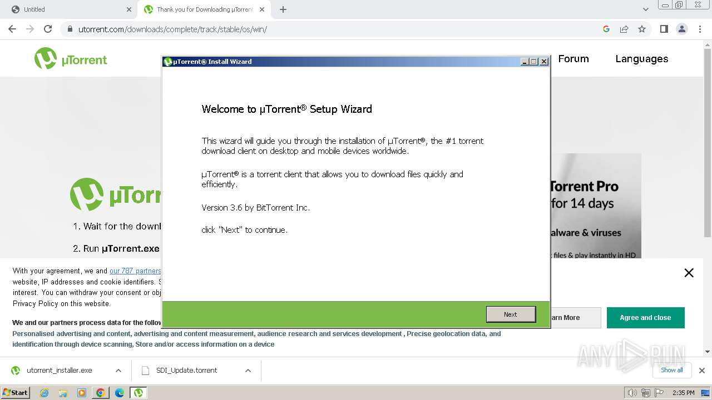This screenshot has height=400, width=712.
Task: Close the downloads shelf
Action: tap(702, 371)
